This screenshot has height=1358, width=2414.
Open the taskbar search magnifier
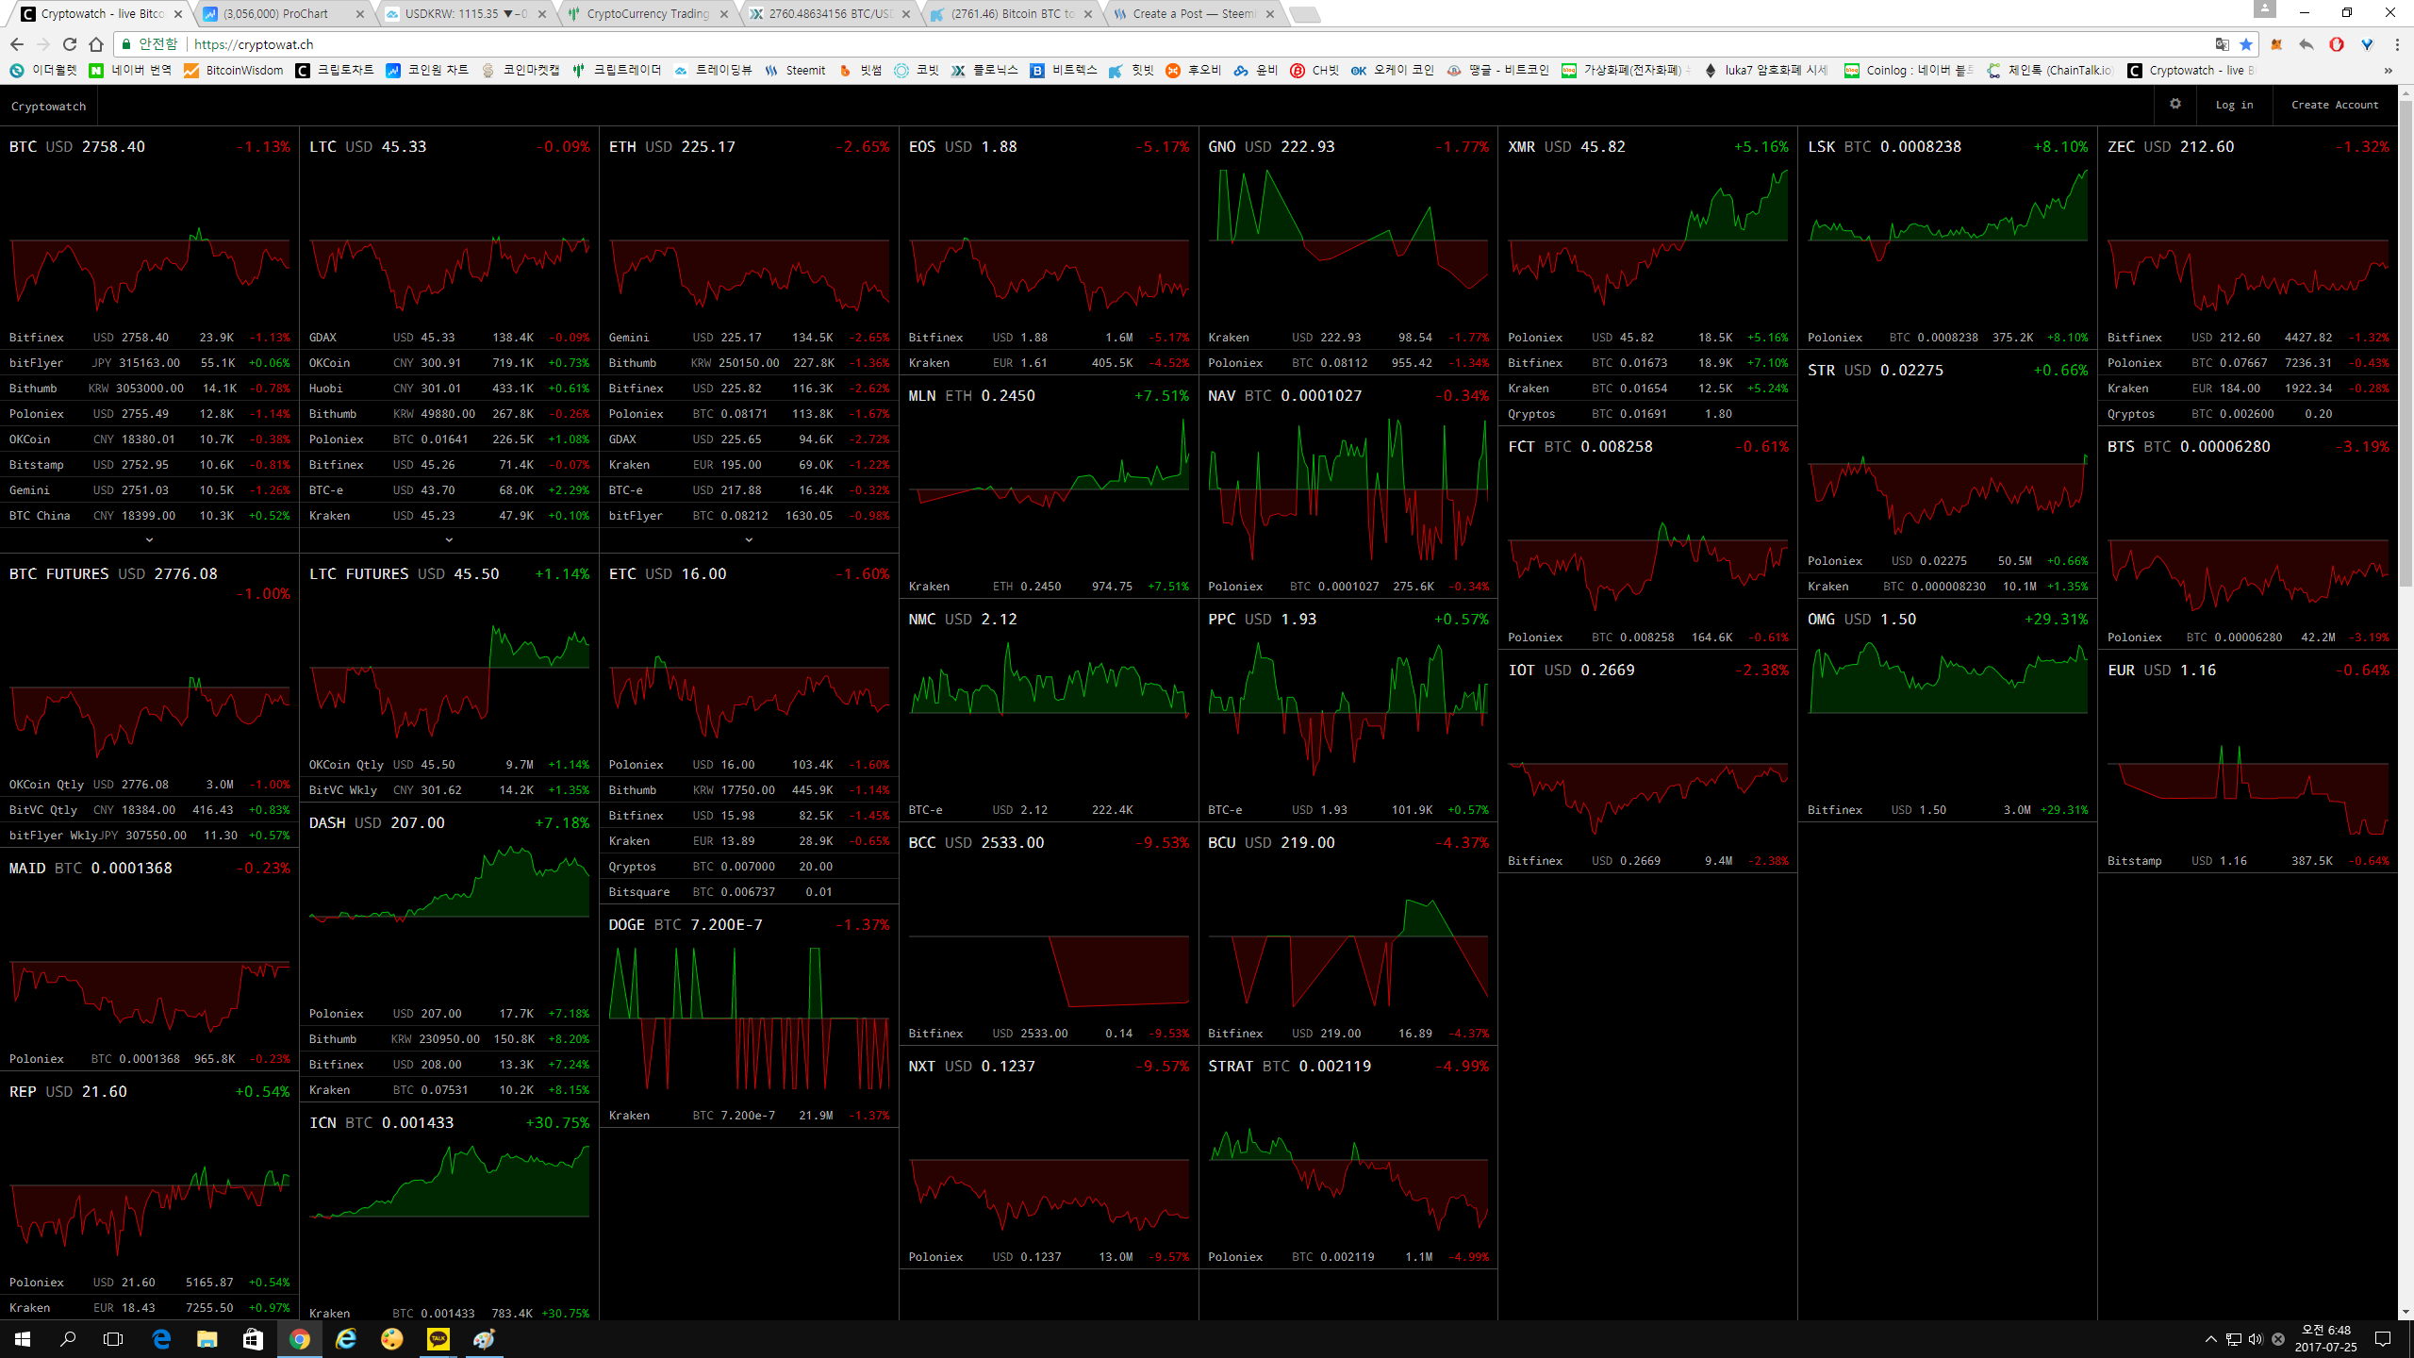[x=68, y=1339]
